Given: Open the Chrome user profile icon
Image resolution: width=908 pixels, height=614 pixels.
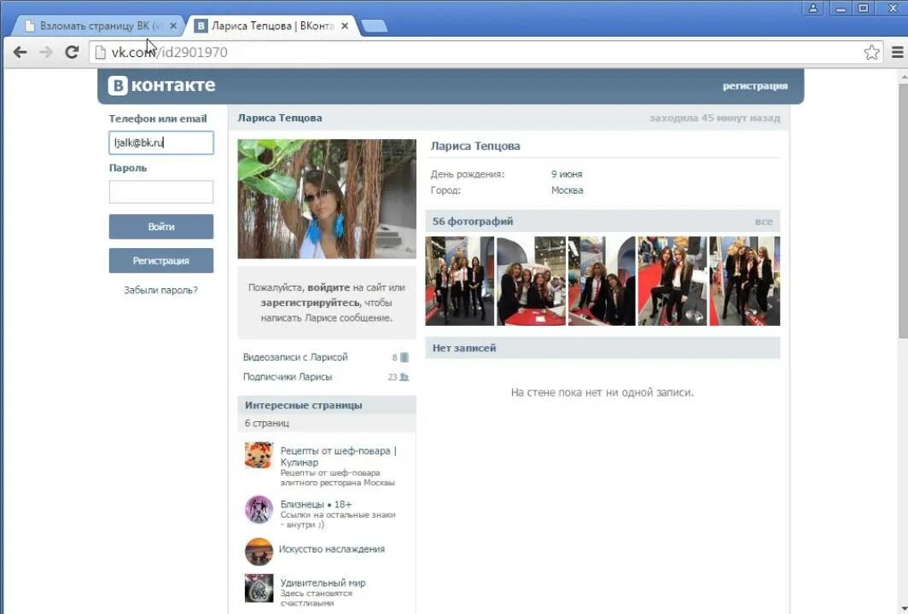Looking at the screenshot, I should coord(813,8).
